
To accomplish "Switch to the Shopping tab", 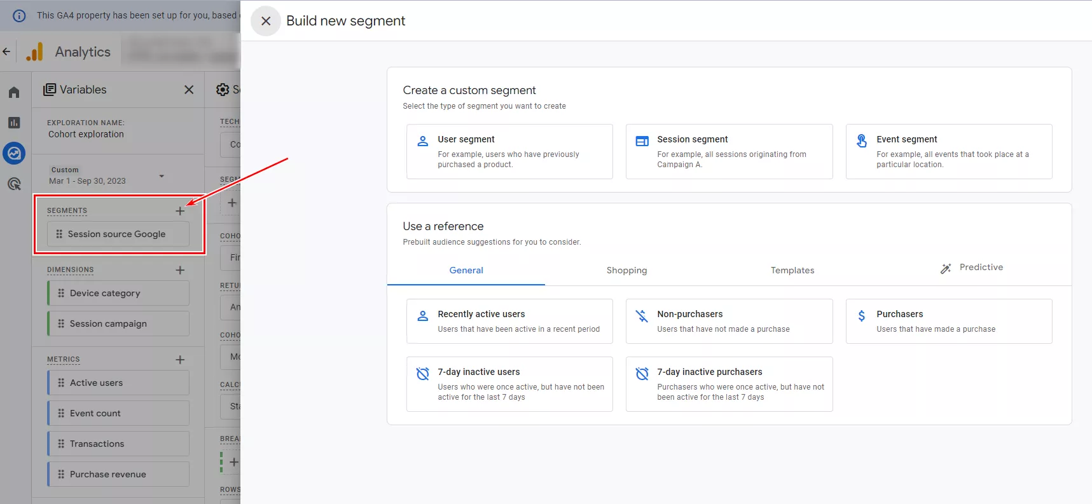I will (x=626, y=270).
